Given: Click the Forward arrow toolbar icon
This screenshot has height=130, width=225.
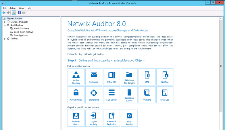Looking at the screenshot, I should coord(8,13).
